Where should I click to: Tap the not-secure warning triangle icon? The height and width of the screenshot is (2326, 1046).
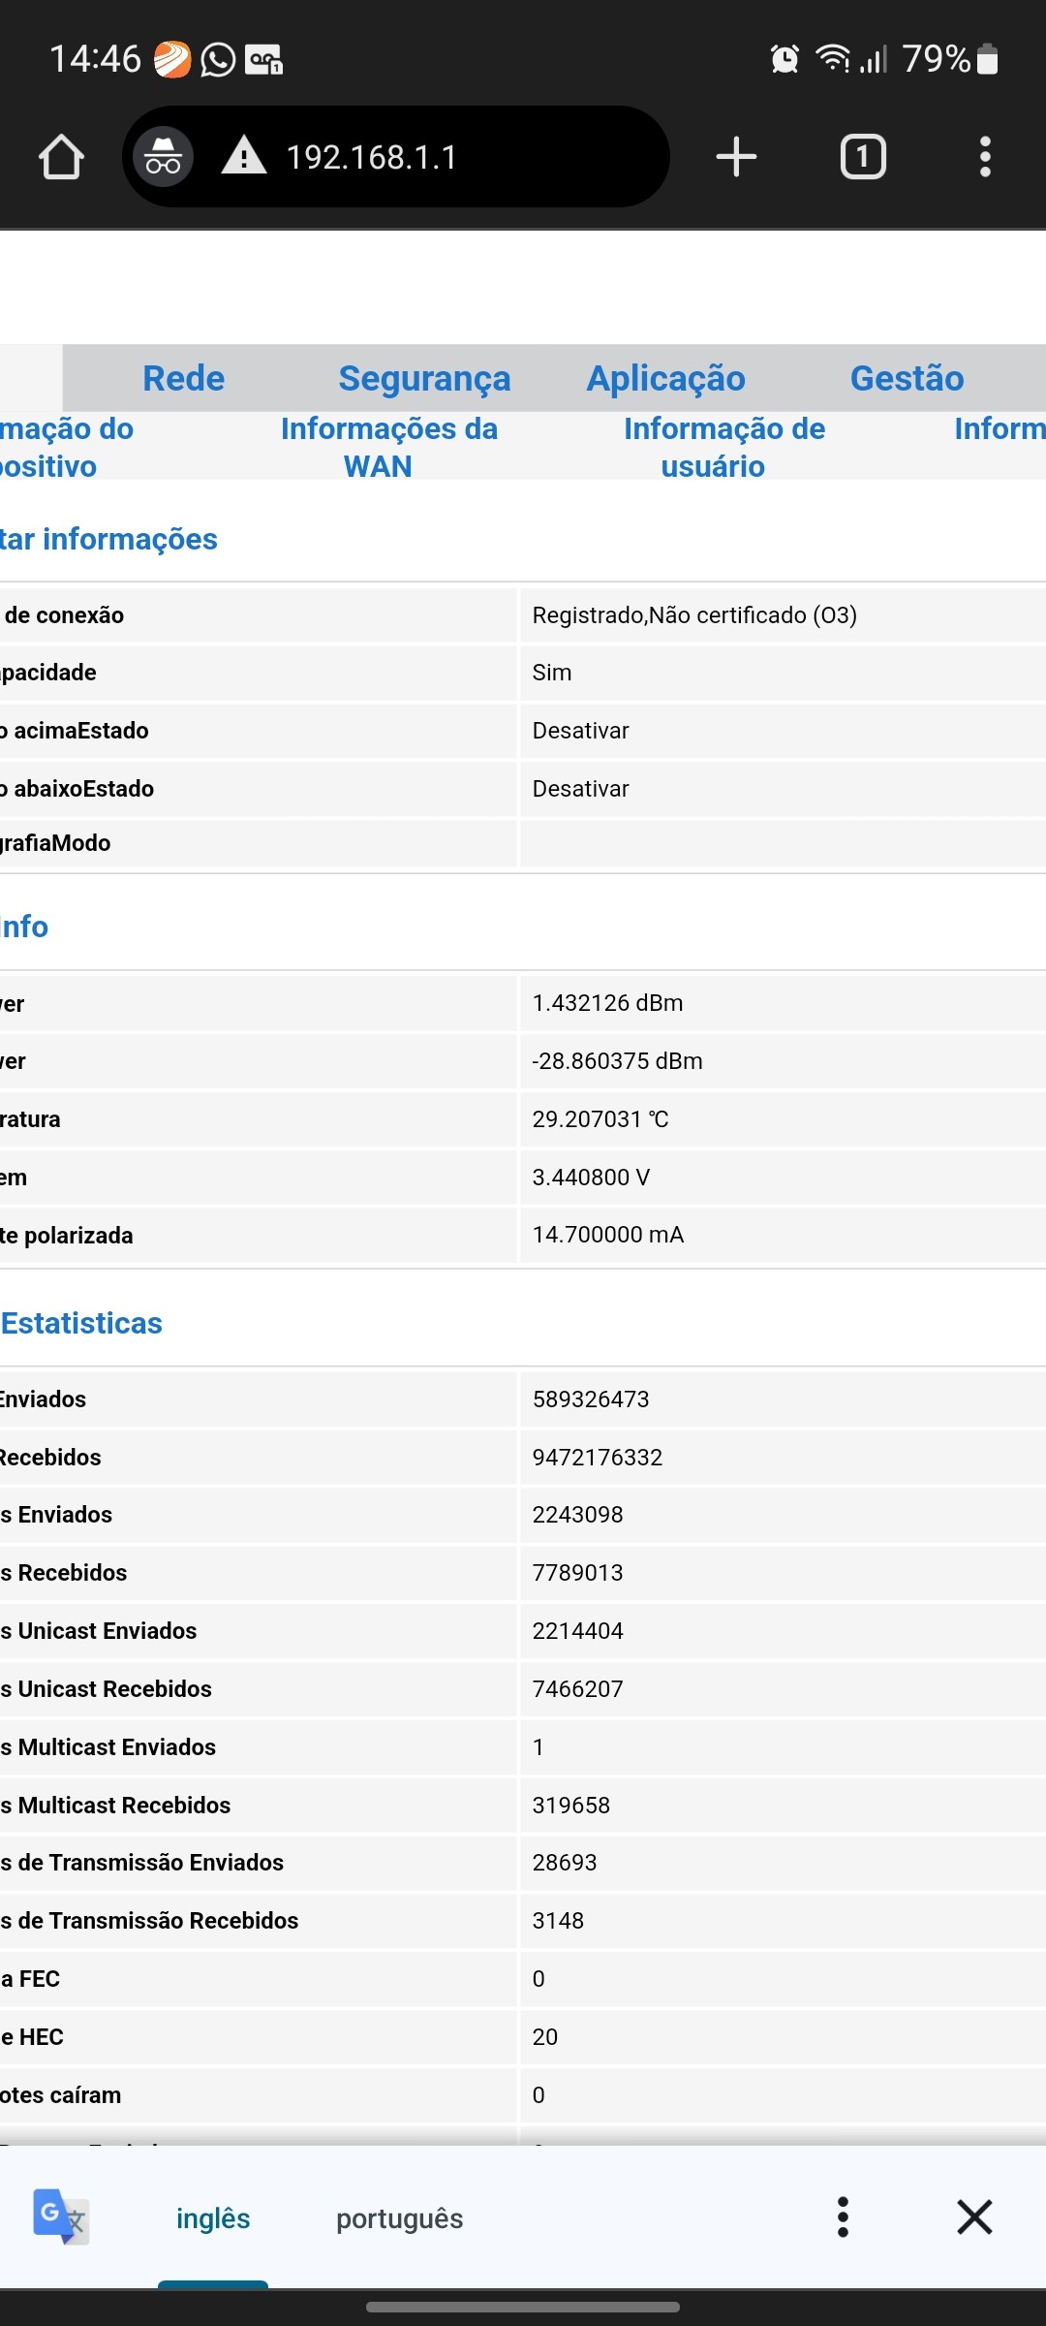coord(243,157)
